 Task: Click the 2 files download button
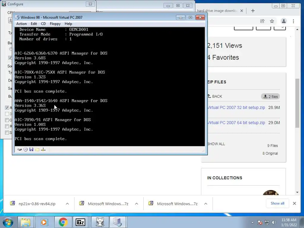[270, 96]
